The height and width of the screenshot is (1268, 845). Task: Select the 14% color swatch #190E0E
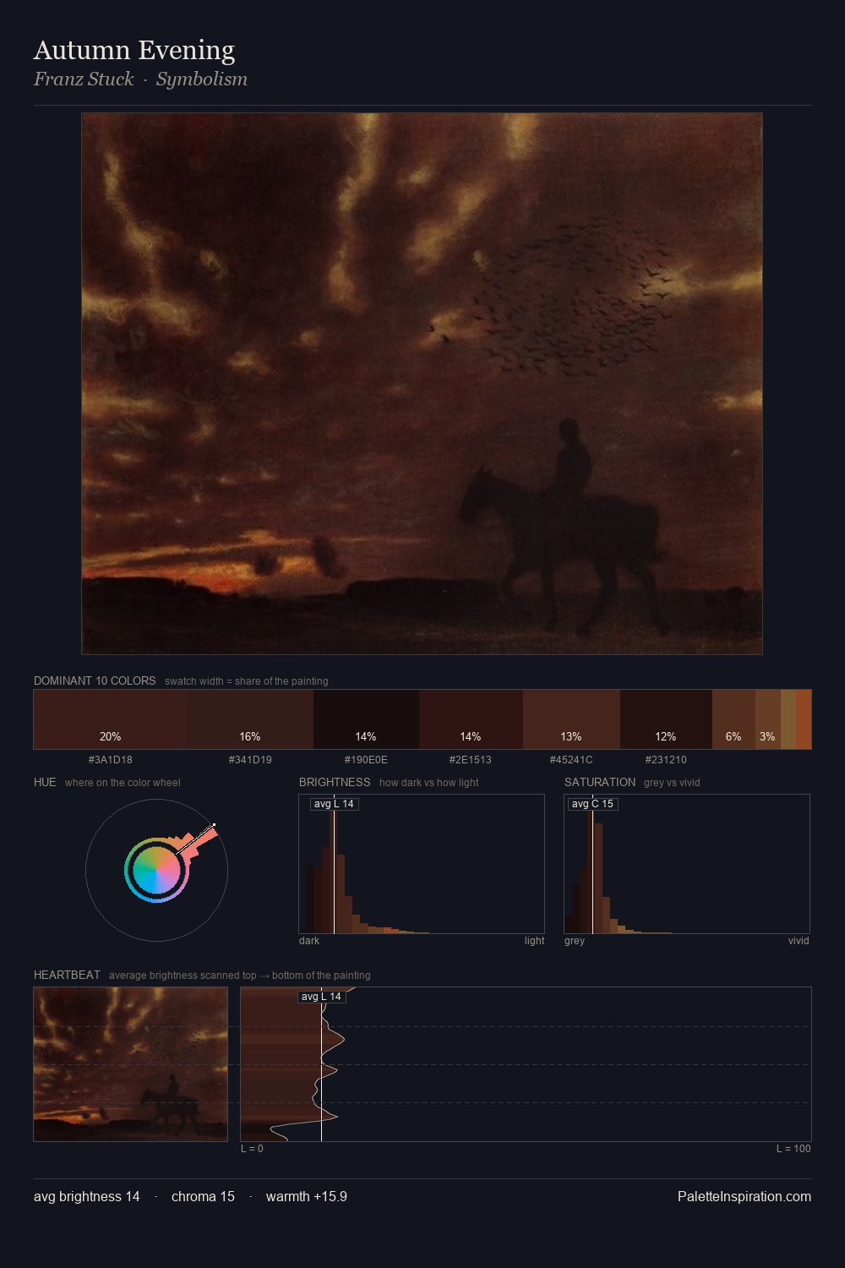click(x=366, y=719)
